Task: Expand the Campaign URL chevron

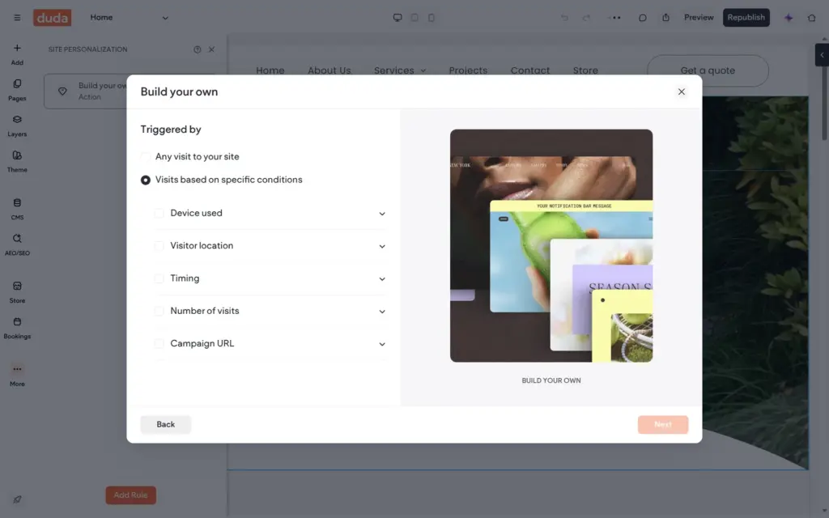Action: (x=382, y=344)
